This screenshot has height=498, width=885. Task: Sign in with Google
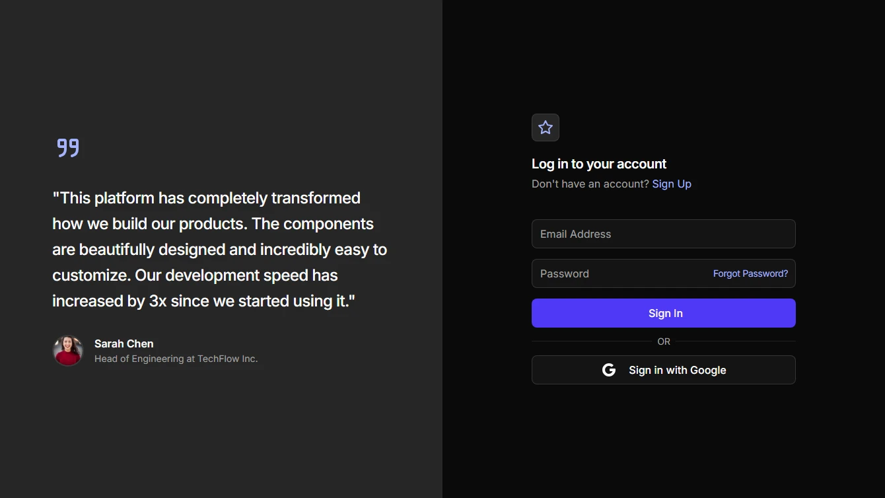point(663,370)
